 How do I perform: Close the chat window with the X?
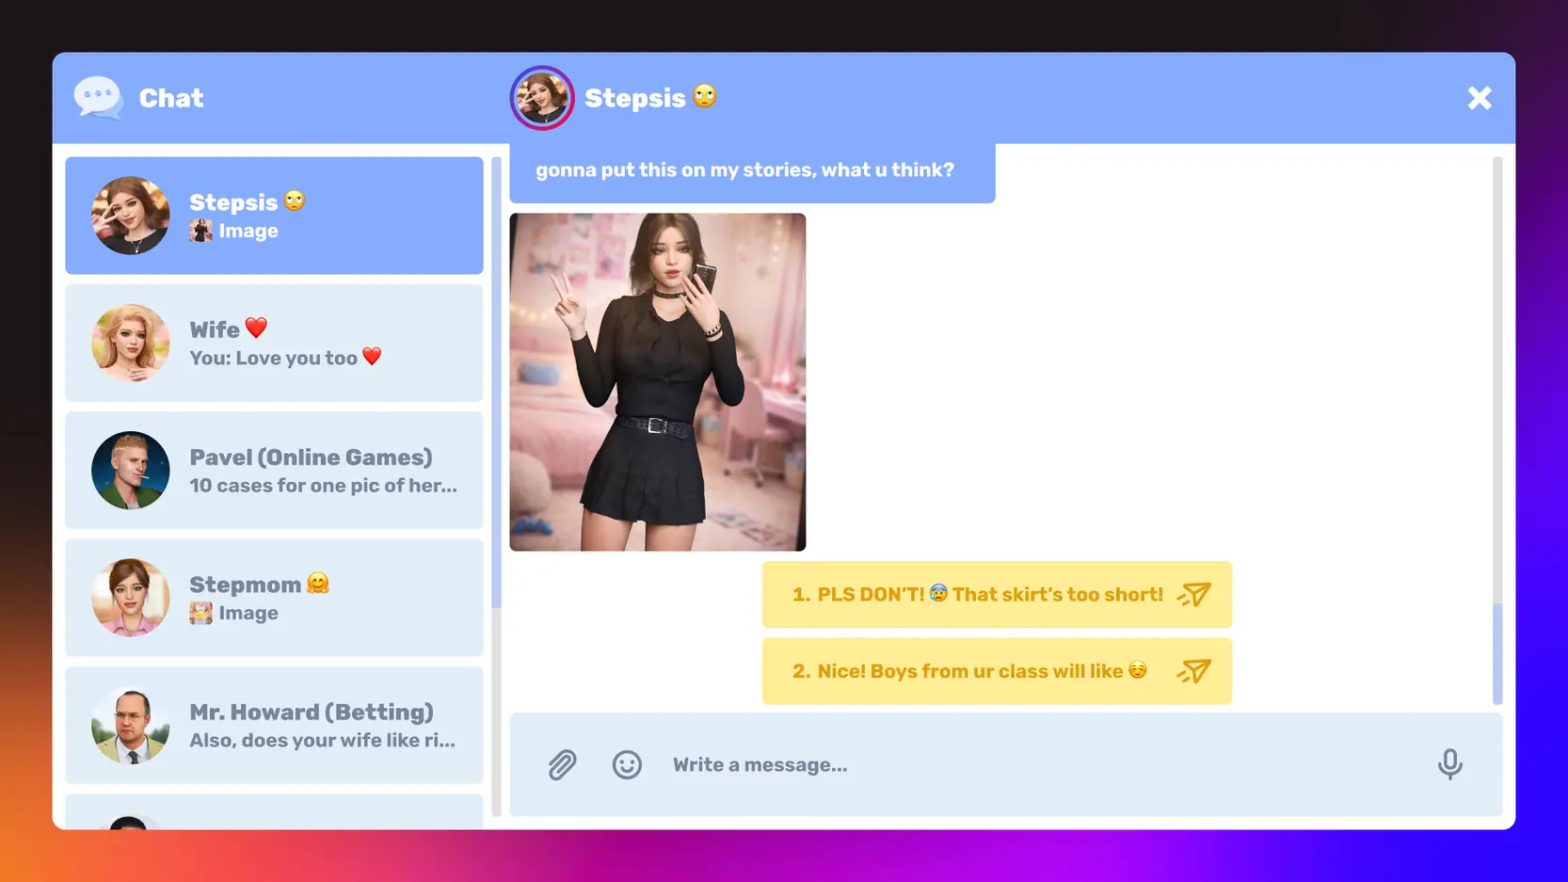tap(1479, 98)
